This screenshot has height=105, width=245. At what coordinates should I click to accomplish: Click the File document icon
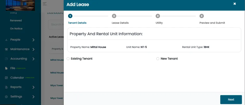pyautogui.click(x=6, y=68)
